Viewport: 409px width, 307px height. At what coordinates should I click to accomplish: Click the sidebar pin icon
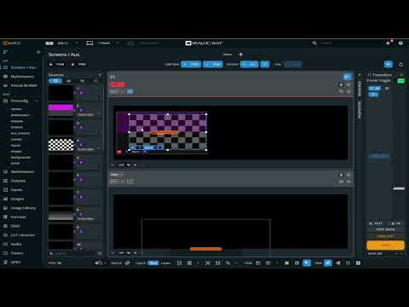pyautogui.click(x=38, y=52)
